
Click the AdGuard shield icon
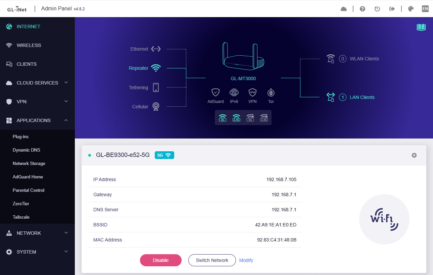coord(215,93)
